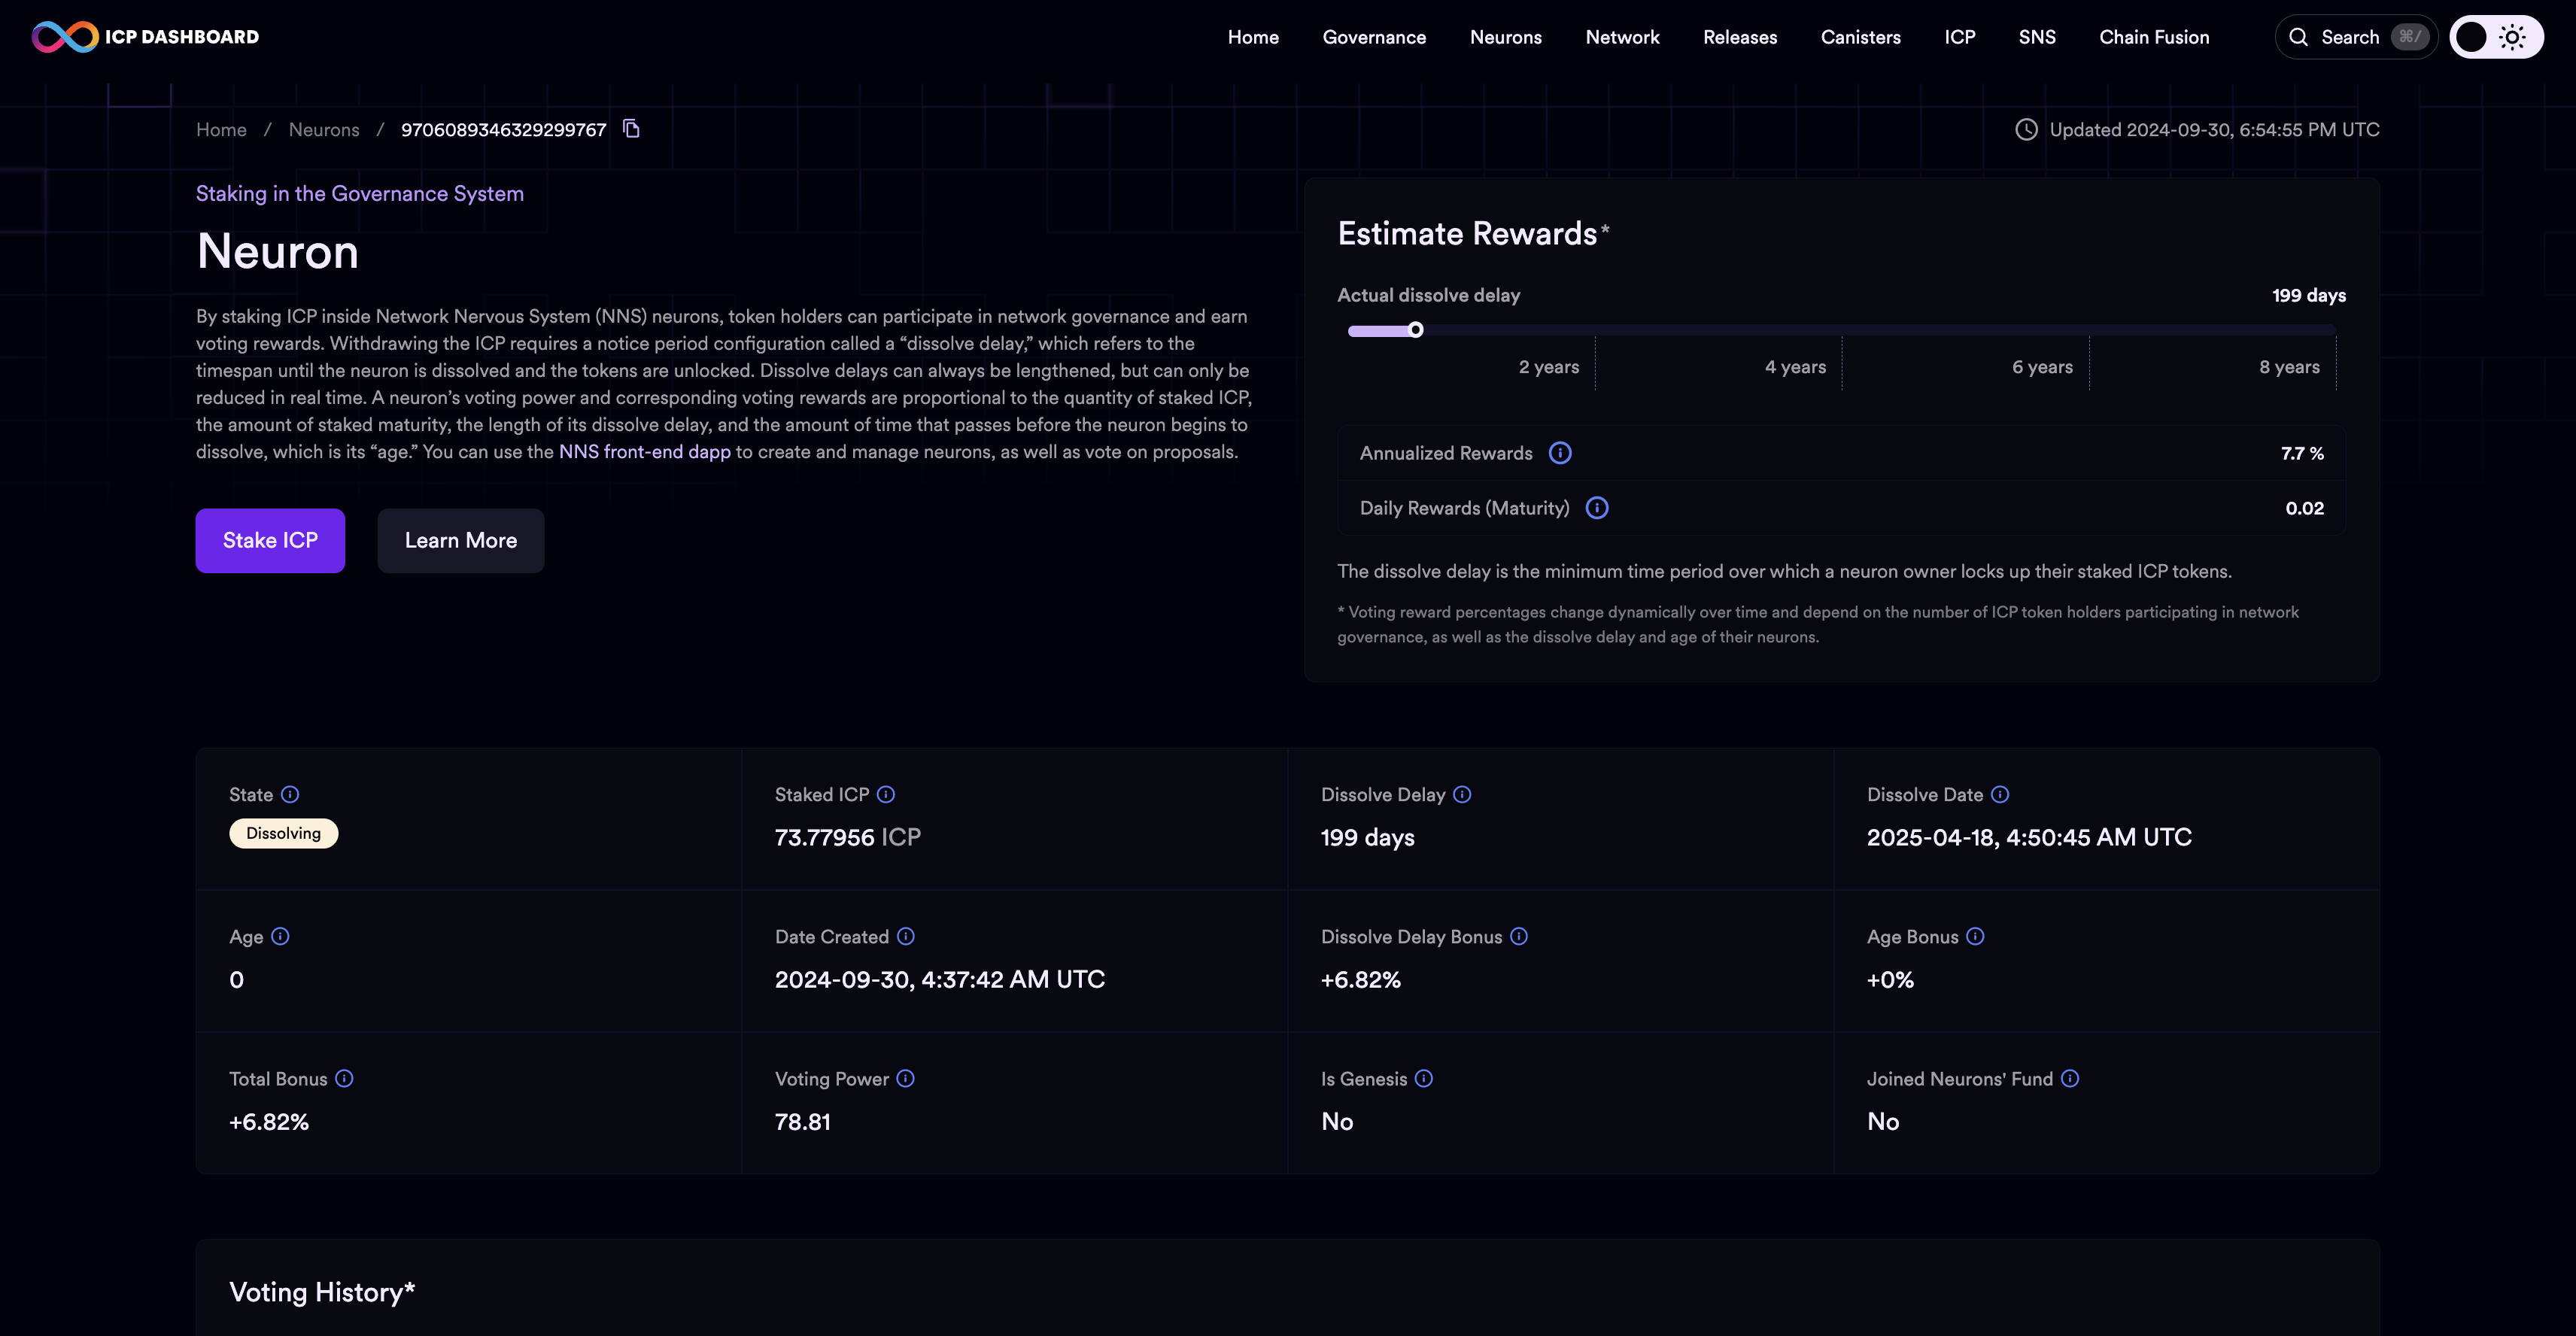Click the copy icon next to neuron ID
The image size is (2576, 1336).
tap(630, 128)
